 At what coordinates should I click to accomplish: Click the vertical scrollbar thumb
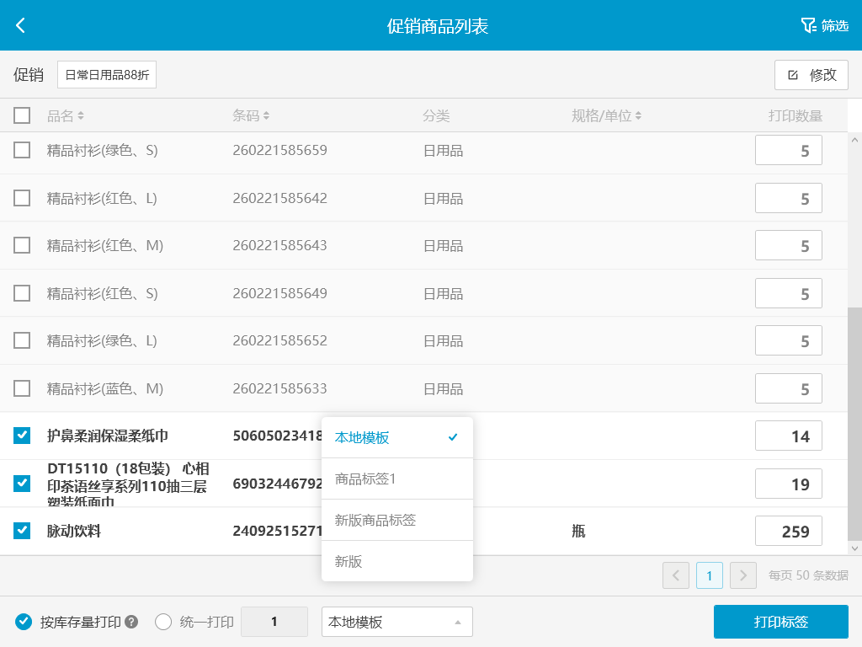point(854,421)
